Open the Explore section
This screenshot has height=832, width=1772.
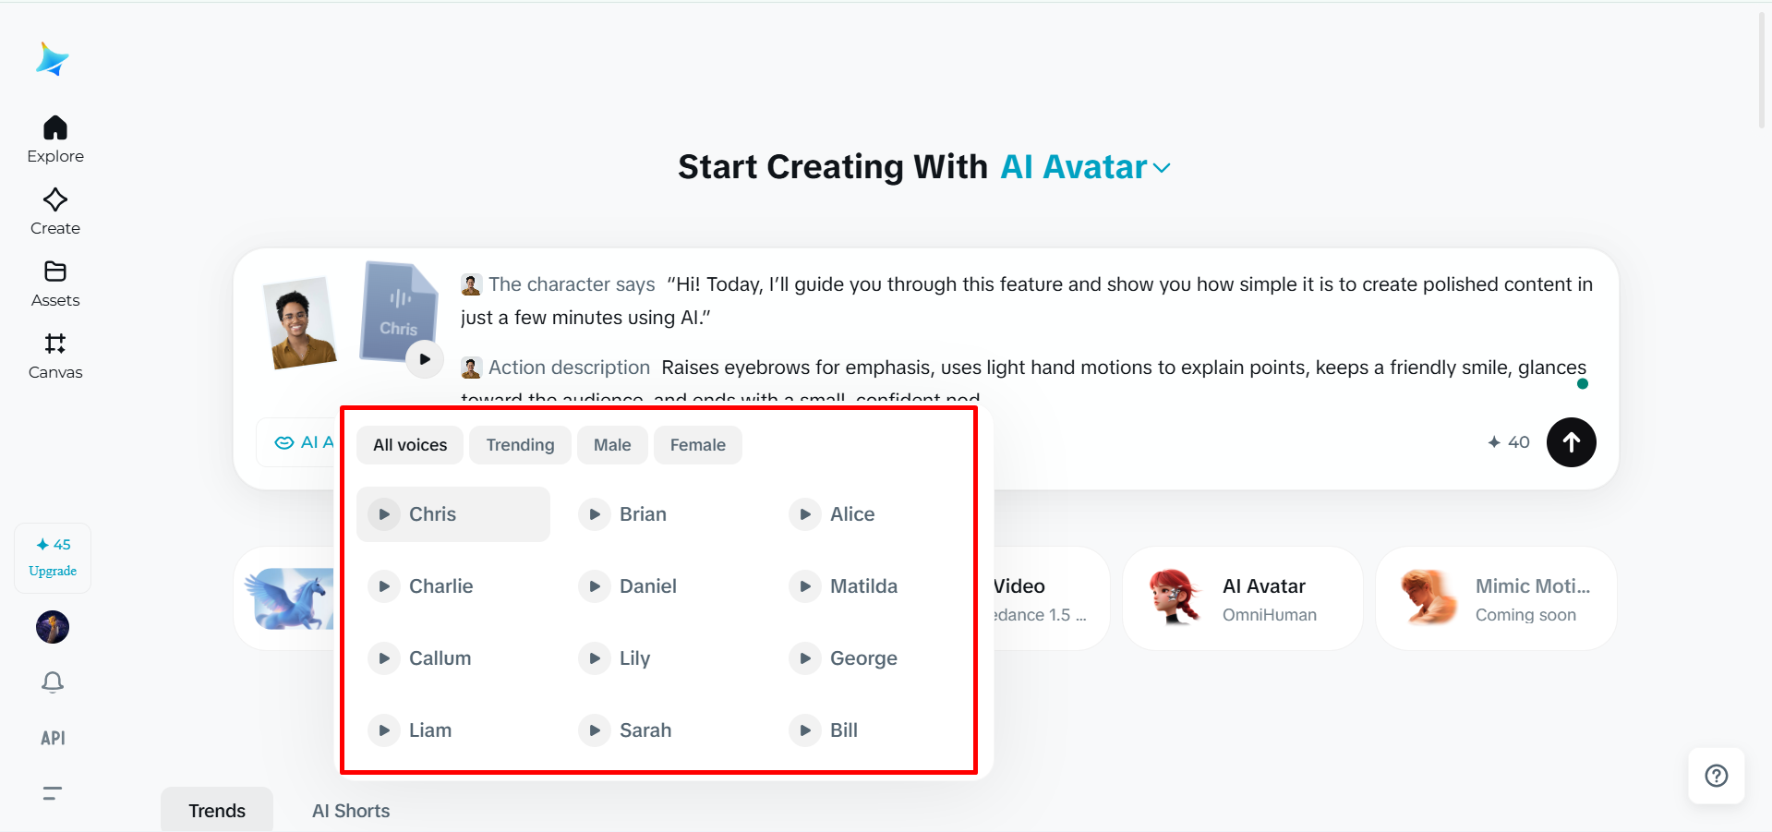[x=54, y=139]
